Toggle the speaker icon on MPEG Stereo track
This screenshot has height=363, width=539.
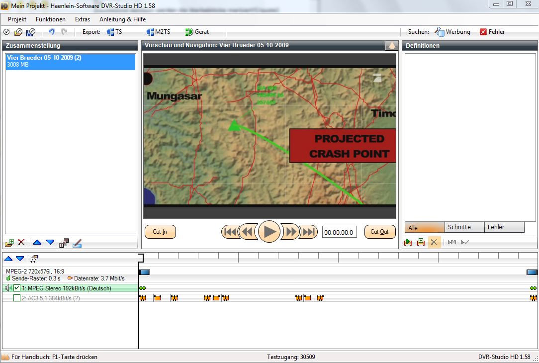pos(8,288)
